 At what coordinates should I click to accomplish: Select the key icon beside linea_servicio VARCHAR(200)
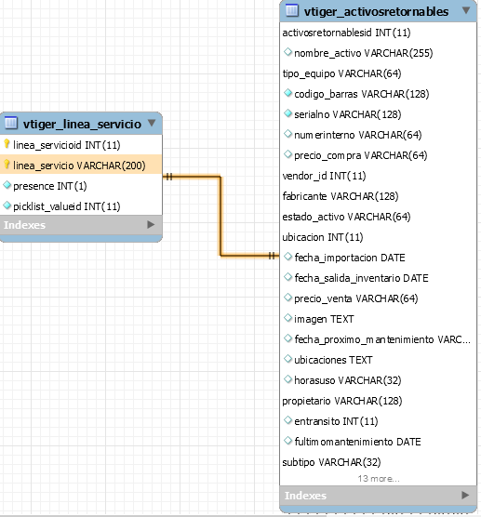click(x=7, y=165)
